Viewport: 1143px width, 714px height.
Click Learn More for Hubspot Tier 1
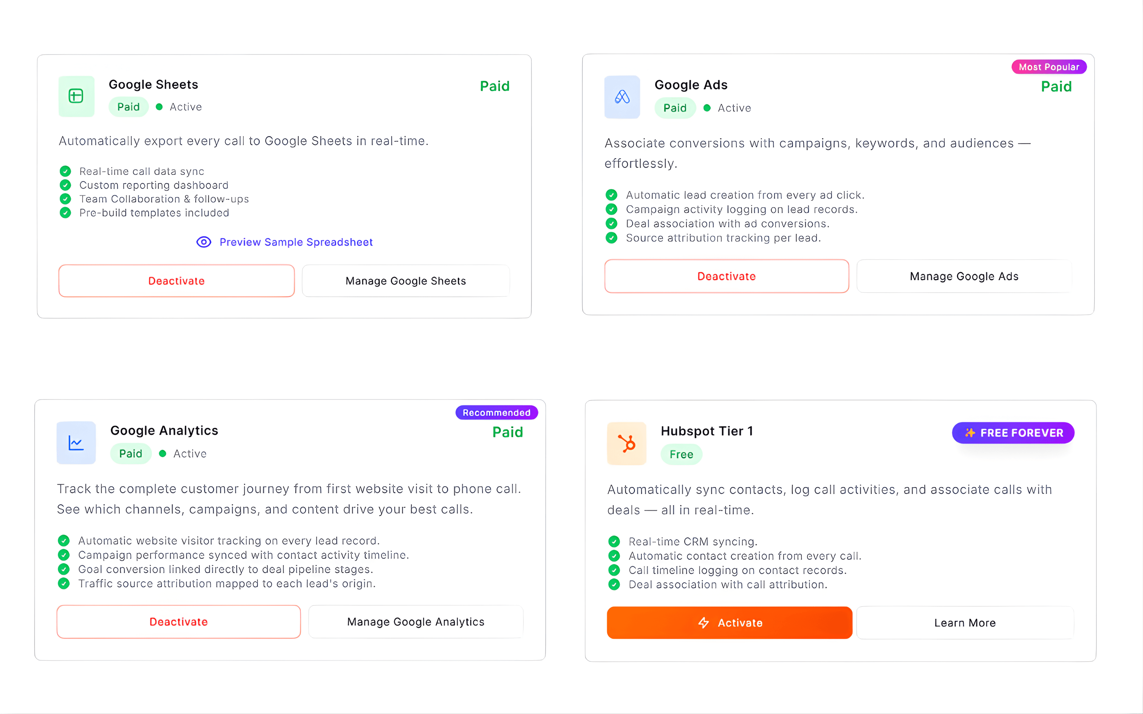(964, 622)
